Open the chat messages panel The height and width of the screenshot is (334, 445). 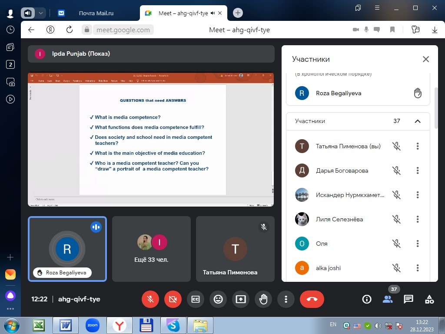(x=408, y=299)
